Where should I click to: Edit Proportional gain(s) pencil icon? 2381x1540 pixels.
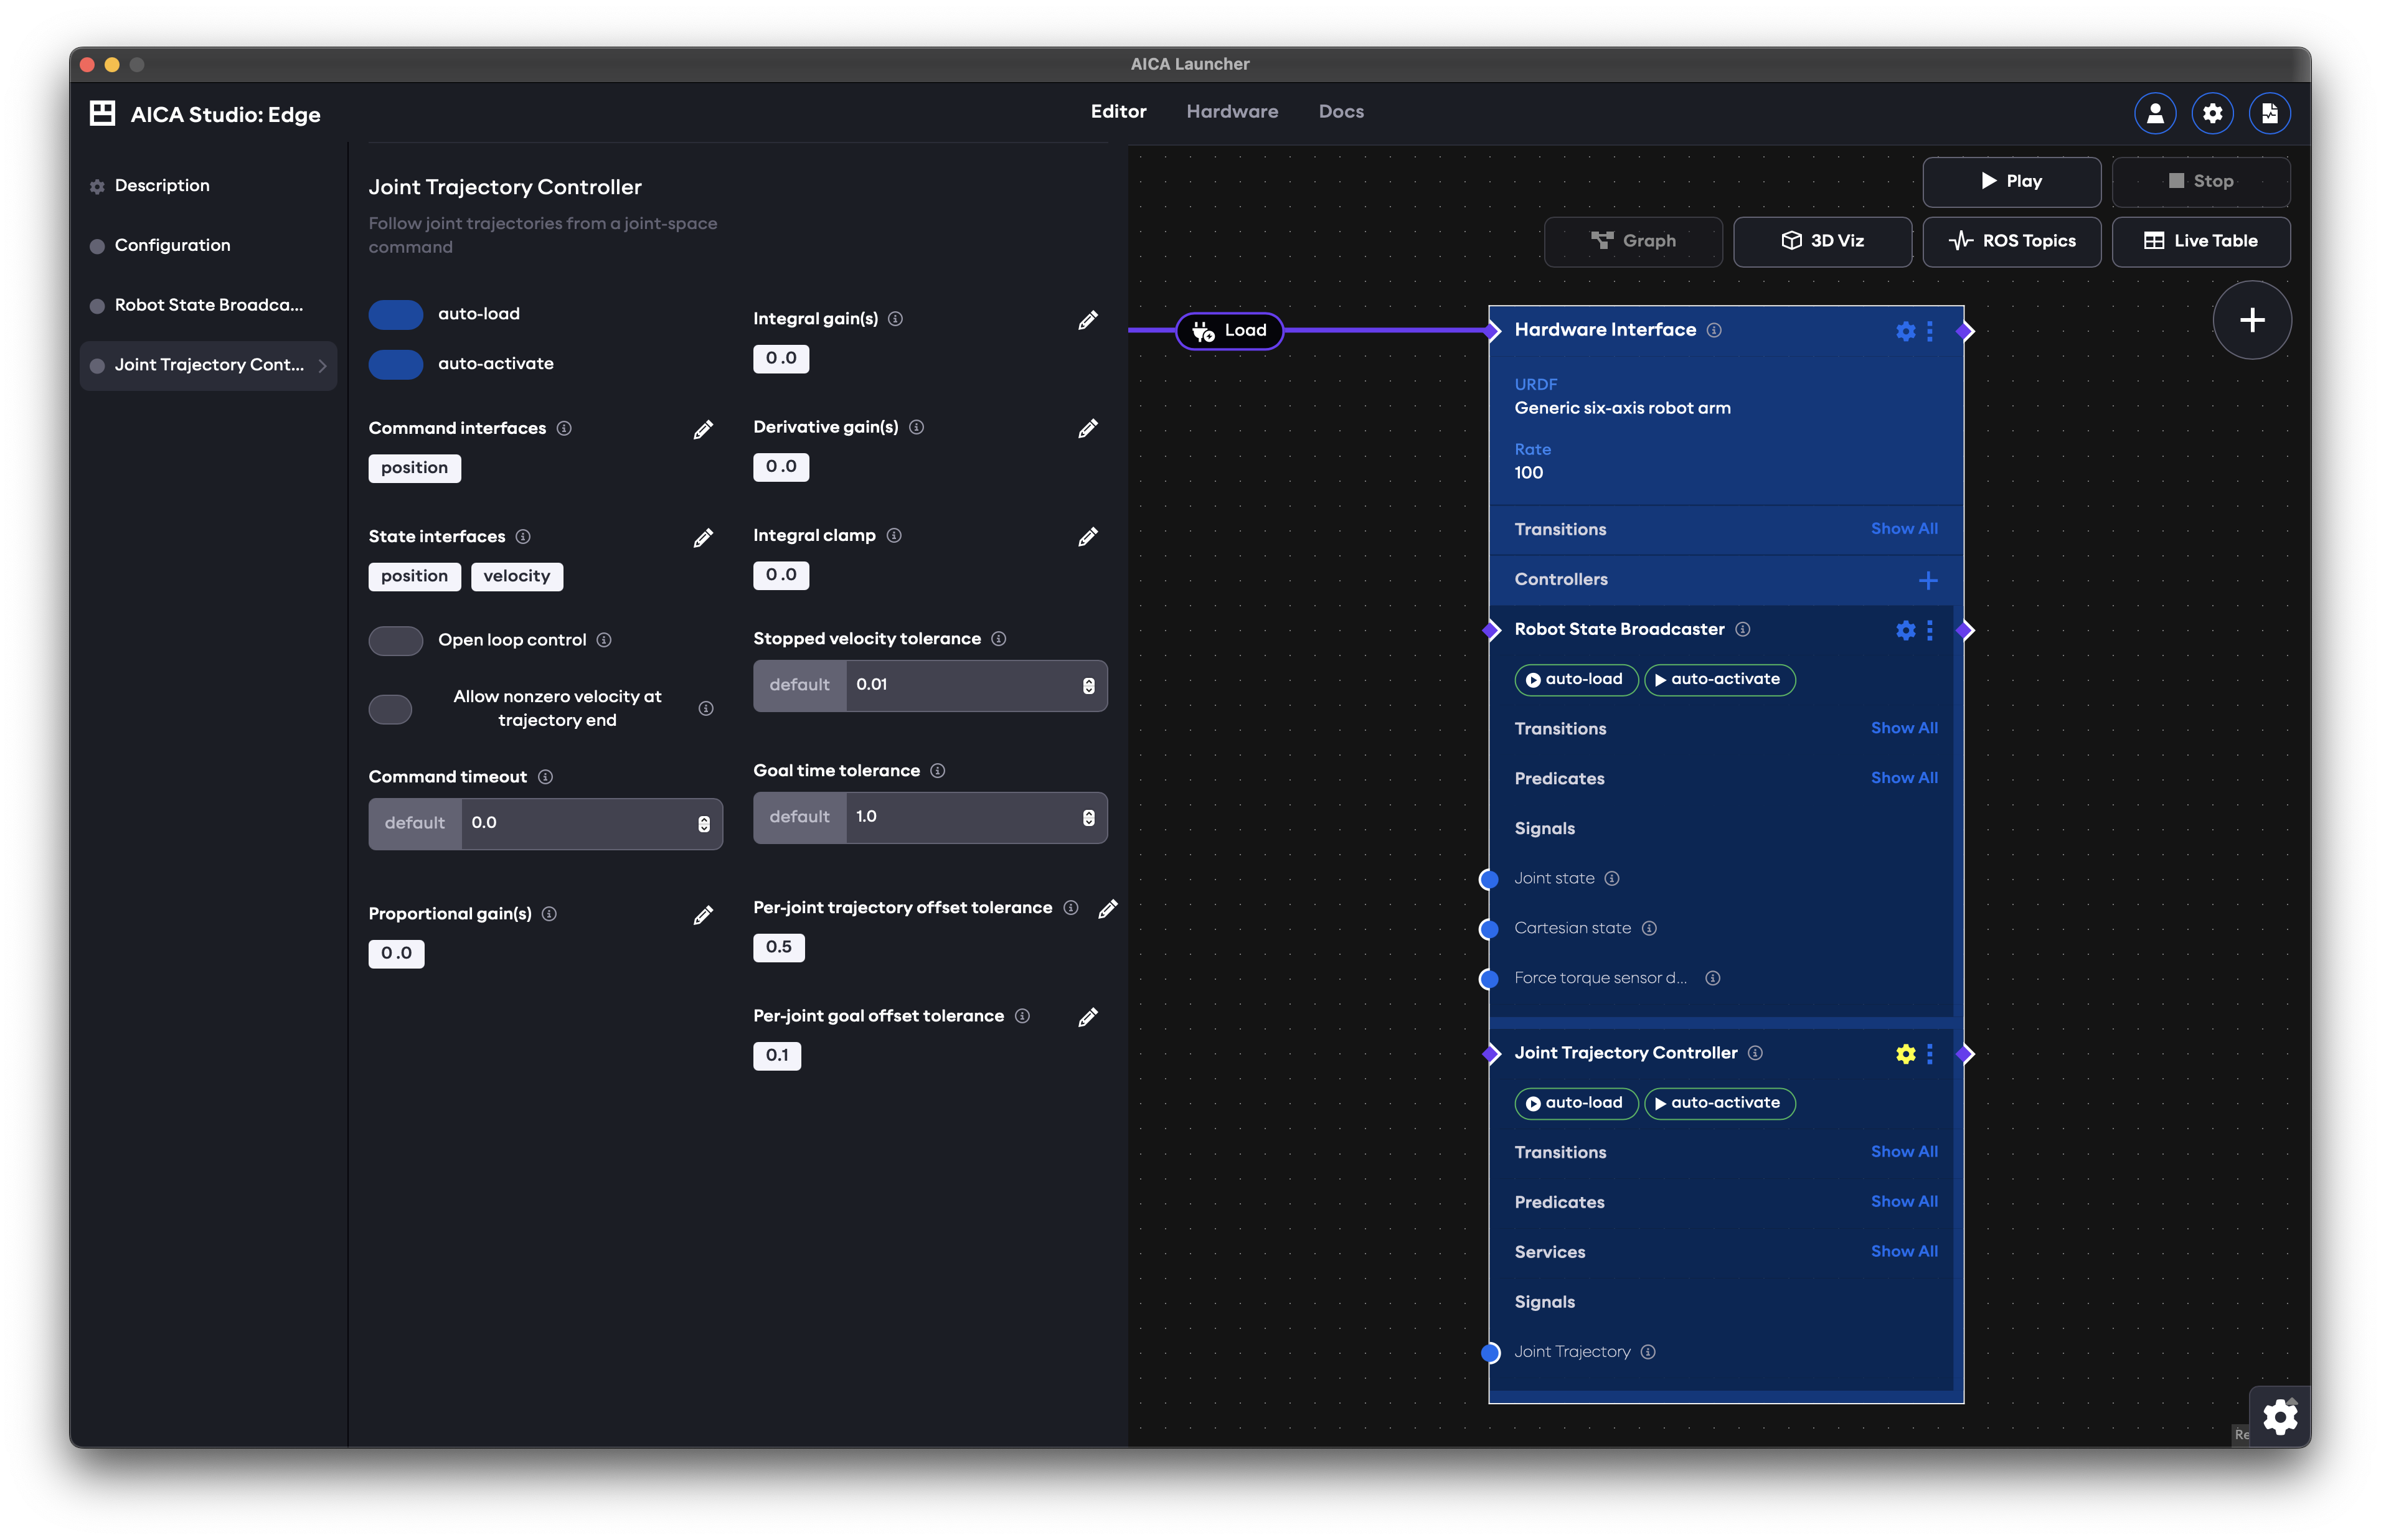(x=703, y=915)
